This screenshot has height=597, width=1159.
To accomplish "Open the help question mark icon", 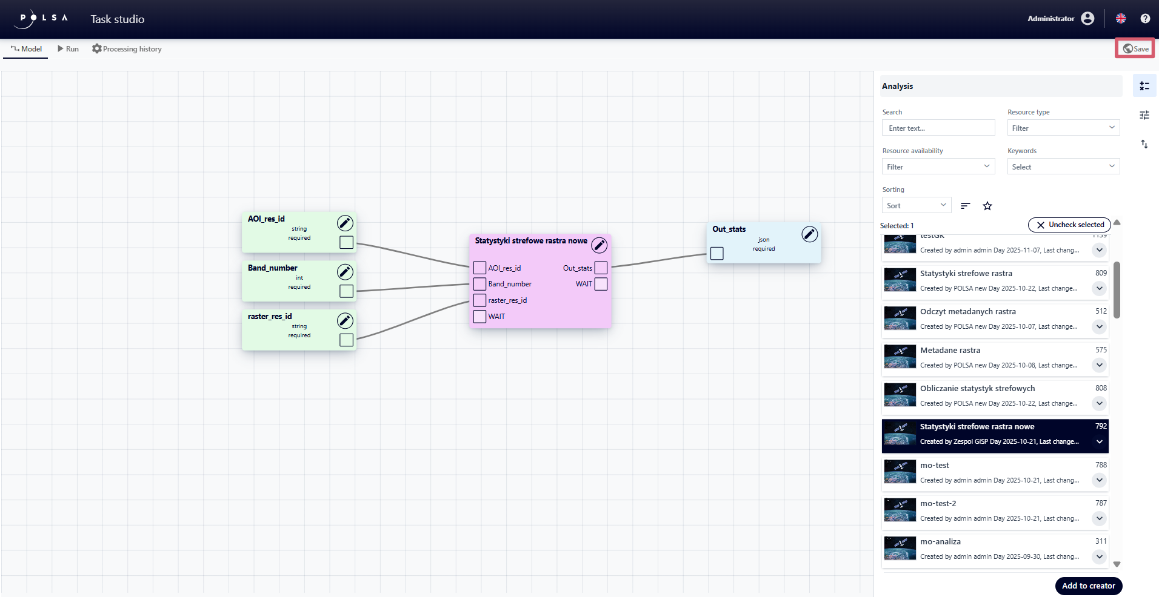I will click(1145, 19).
